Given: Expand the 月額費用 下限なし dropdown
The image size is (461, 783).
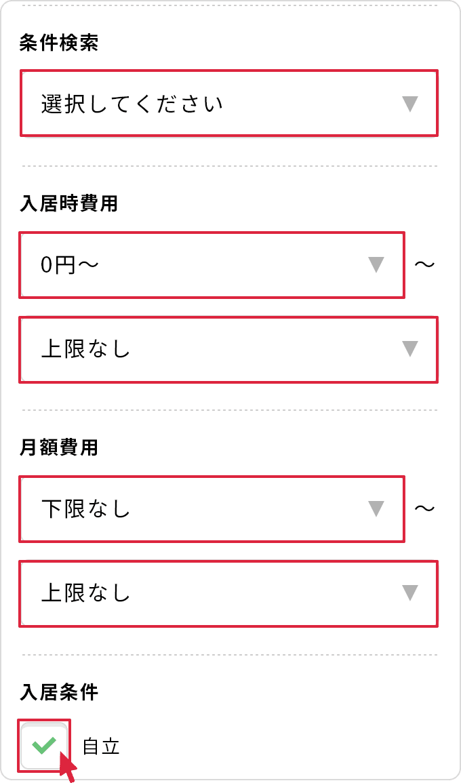Looking at the screenshot, I should pos(212,509).
